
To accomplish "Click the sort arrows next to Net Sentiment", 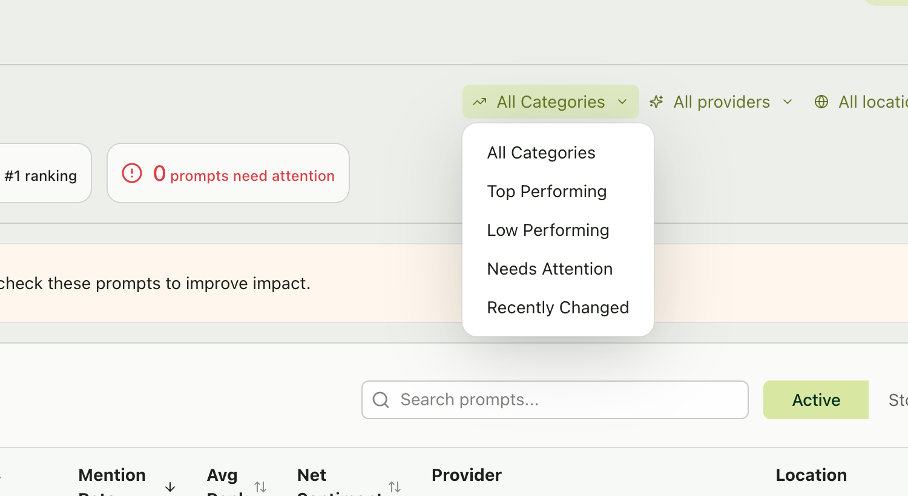I will (395, 486).
